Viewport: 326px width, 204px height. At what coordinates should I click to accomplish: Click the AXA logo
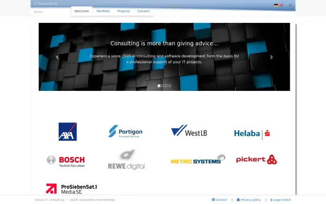(67, 132)
